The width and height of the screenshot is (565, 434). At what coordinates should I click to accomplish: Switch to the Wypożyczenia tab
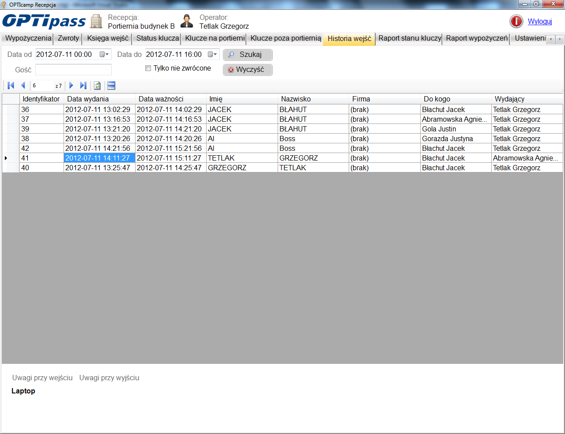coord(28,38)
